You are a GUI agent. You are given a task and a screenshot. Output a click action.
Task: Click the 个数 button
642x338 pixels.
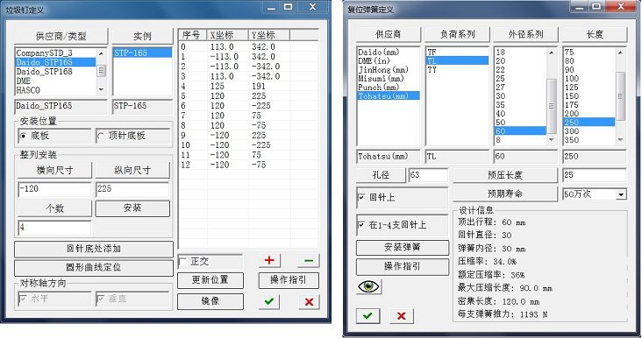(54, 208)
